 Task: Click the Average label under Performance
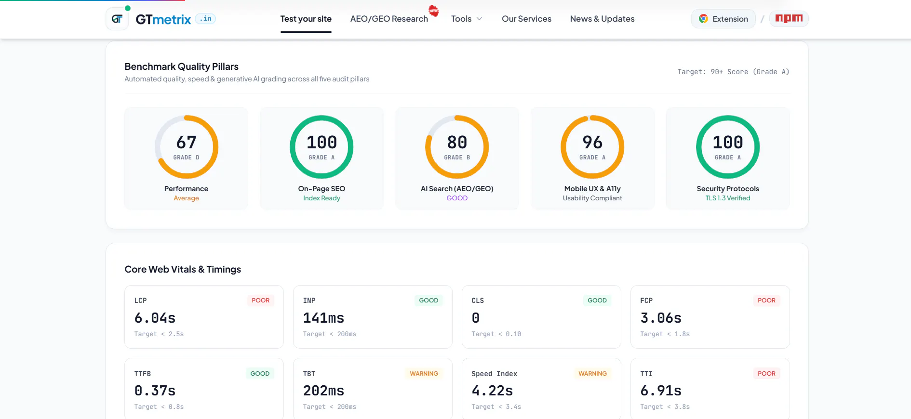click(187, 198)
